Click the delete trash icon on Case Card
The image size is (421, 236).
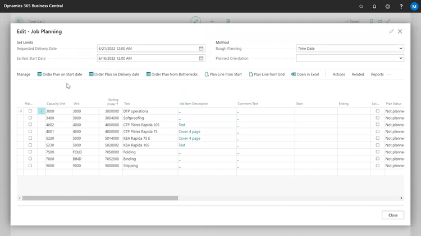228,21
